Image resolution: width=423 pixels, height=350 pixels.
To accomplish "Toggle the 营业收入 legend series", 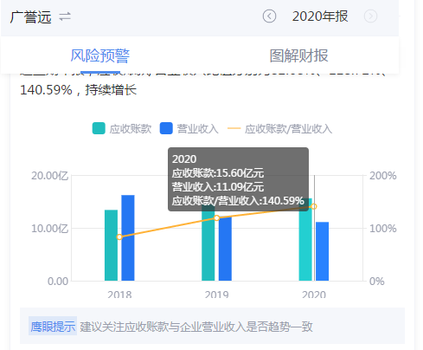I will tap(189, 128).
